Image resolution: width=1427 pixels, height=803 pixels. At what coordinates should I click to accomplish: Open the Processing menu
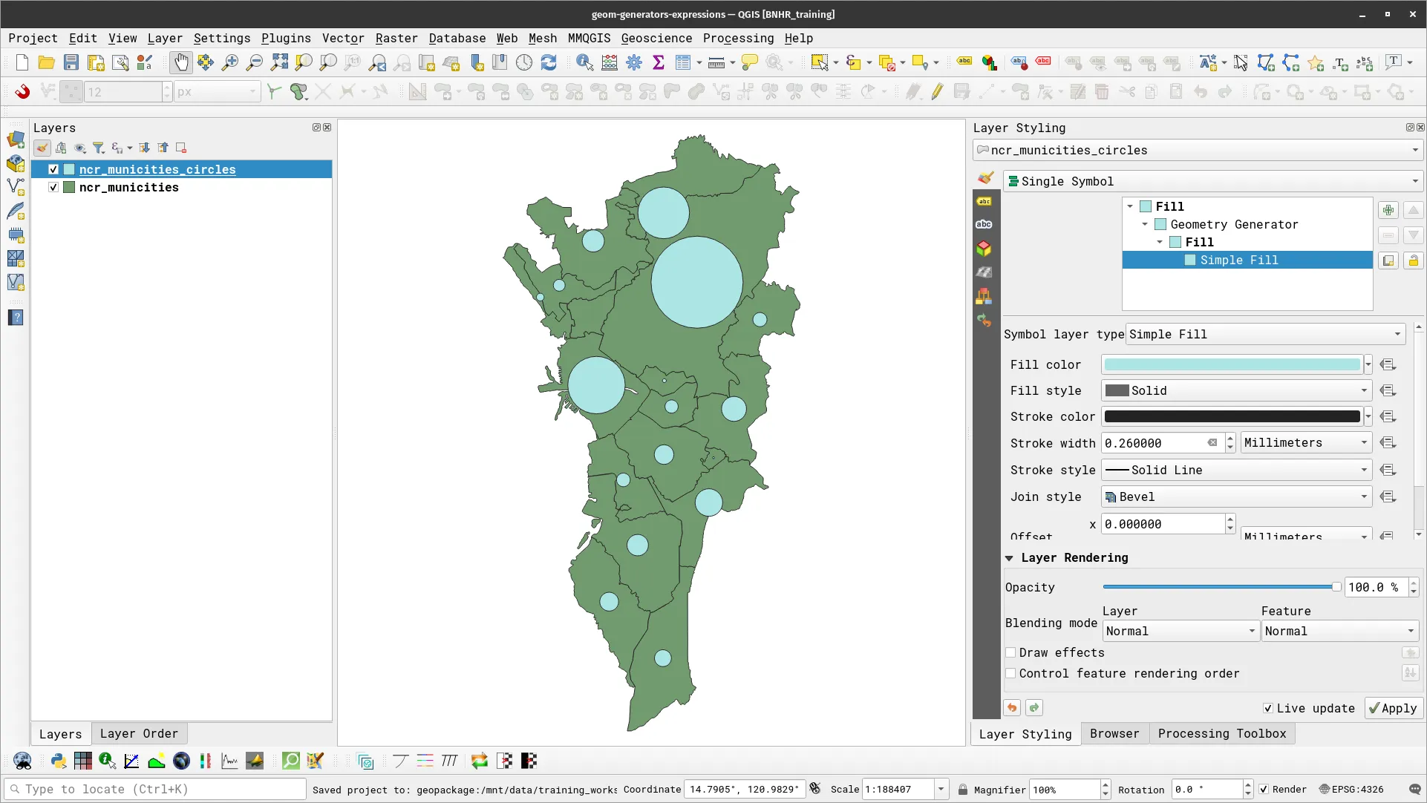(x=737, y=38)
